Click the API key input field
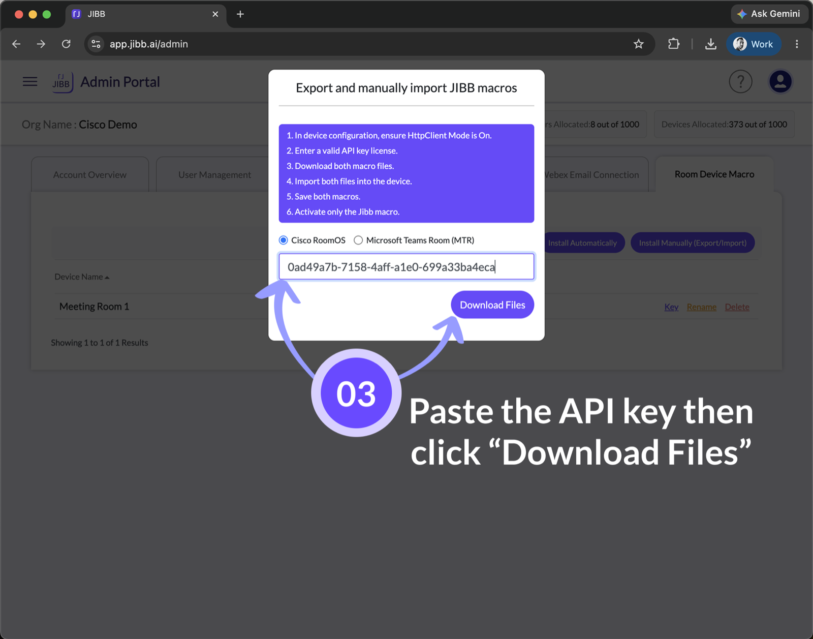The height and width of the screenshot is (639, 813). [407, 266]
